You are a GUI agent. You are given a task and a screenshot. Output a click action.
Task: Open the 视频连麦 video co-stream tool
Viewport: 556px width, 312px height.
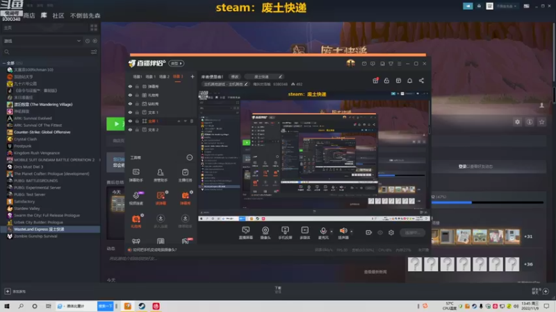[136, 198]
